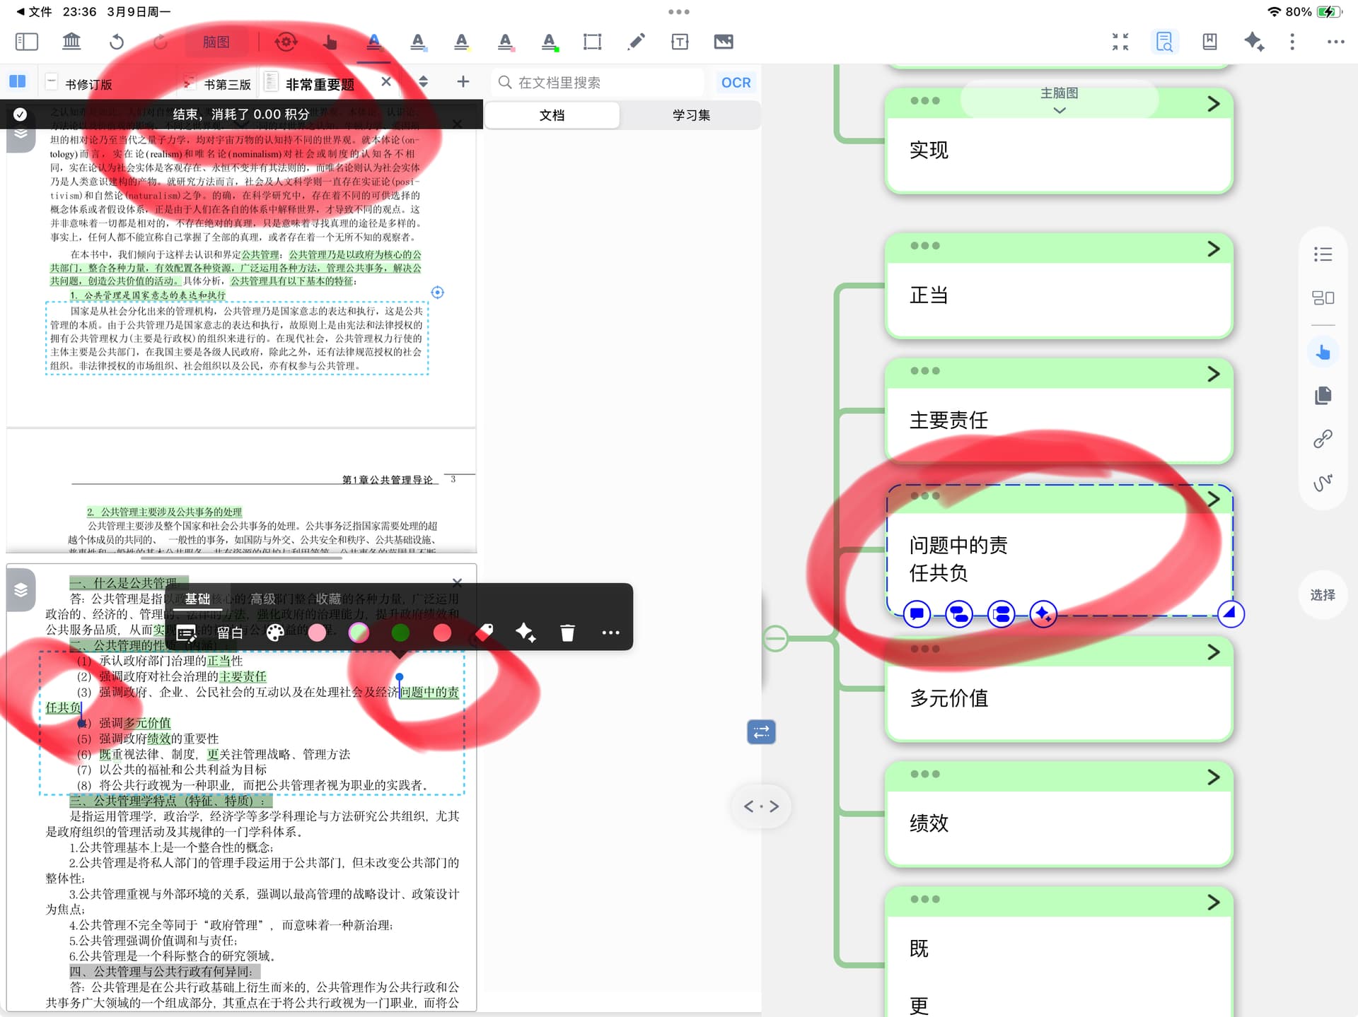Viewport: 1358px width, 1017px height.
Task: Click the OCR button
Action: [x=736, y=83]
